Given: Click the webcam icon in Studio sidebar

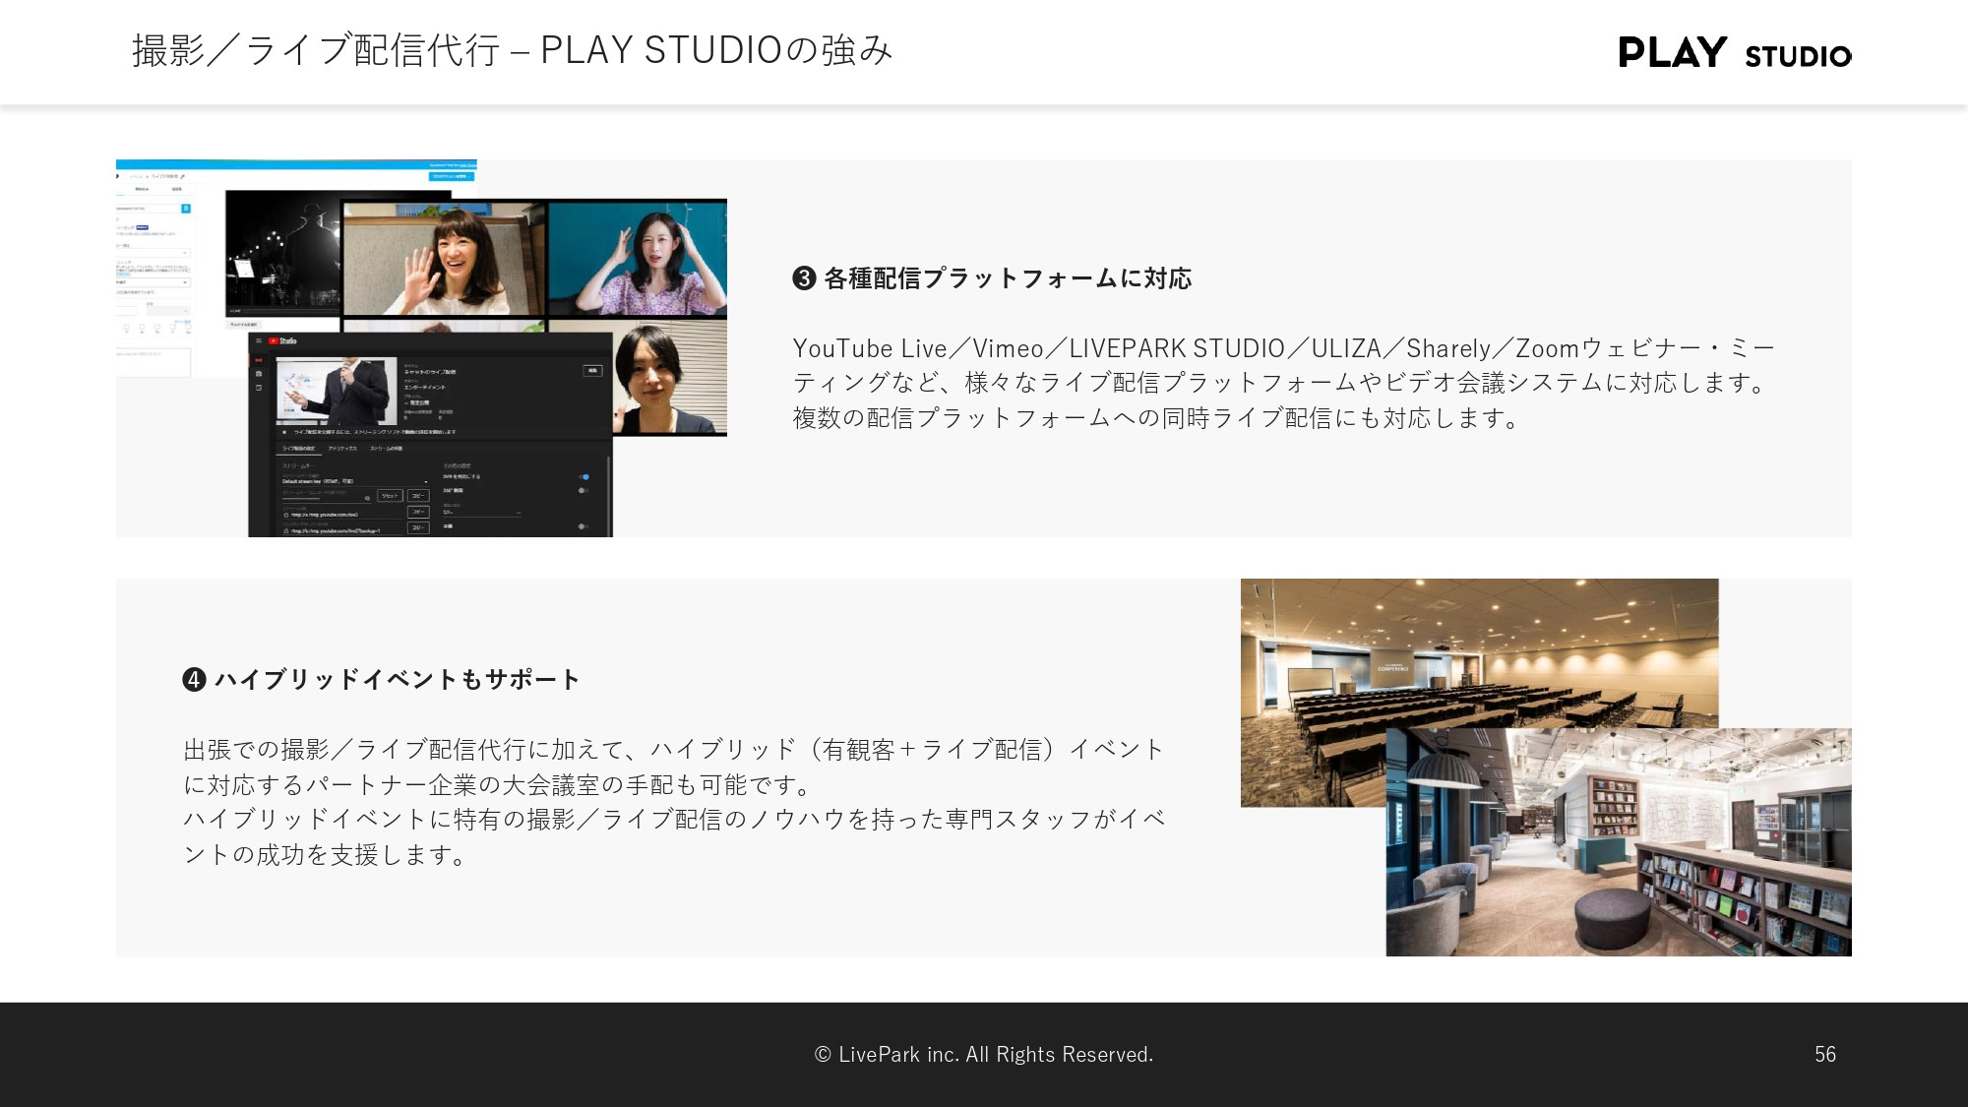Looking at the screenshot, I should pos(258,373).
